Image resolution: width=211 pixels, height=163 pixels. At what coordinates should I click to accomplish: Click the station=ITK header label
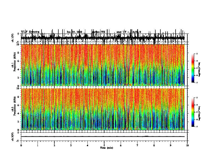tap(99, 32)
